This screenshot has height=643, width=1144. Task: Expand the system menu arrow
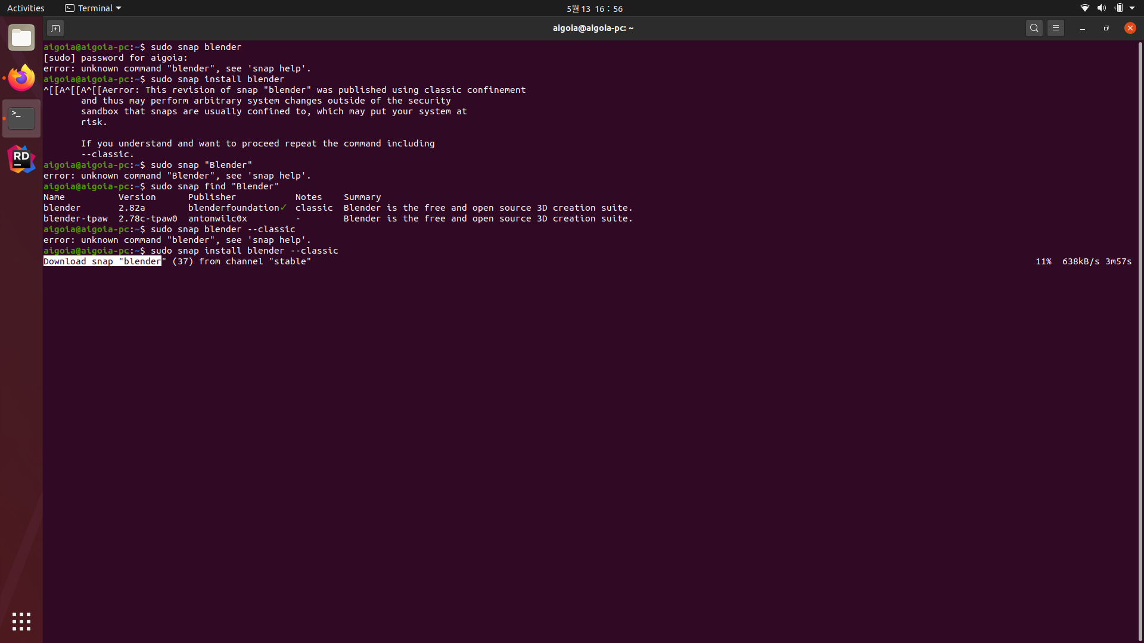point(1132,8)
